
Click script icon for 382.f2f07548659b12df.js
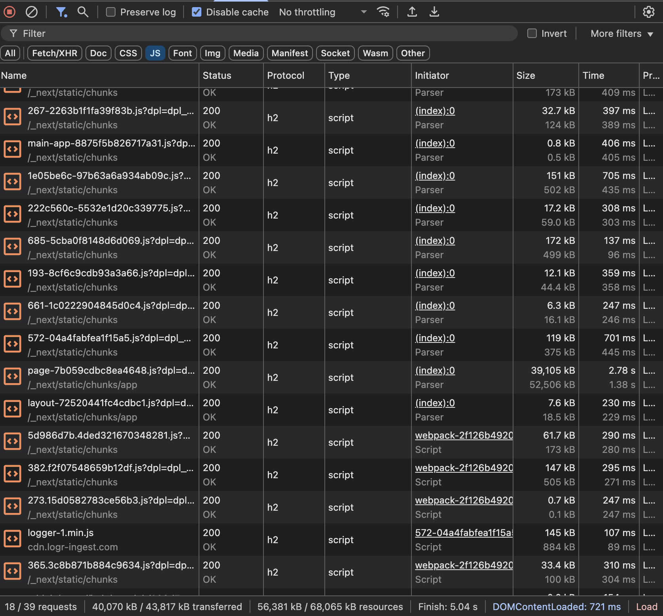pyautogui.click(x=13, y=474)
